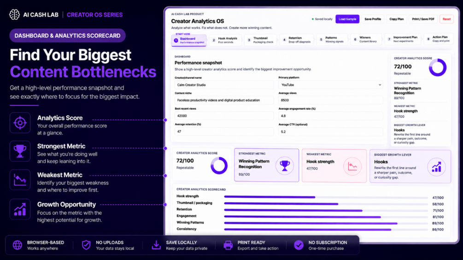
Task: Switch to the Thumbnail packaging check tab
Action: click(260, 40)
